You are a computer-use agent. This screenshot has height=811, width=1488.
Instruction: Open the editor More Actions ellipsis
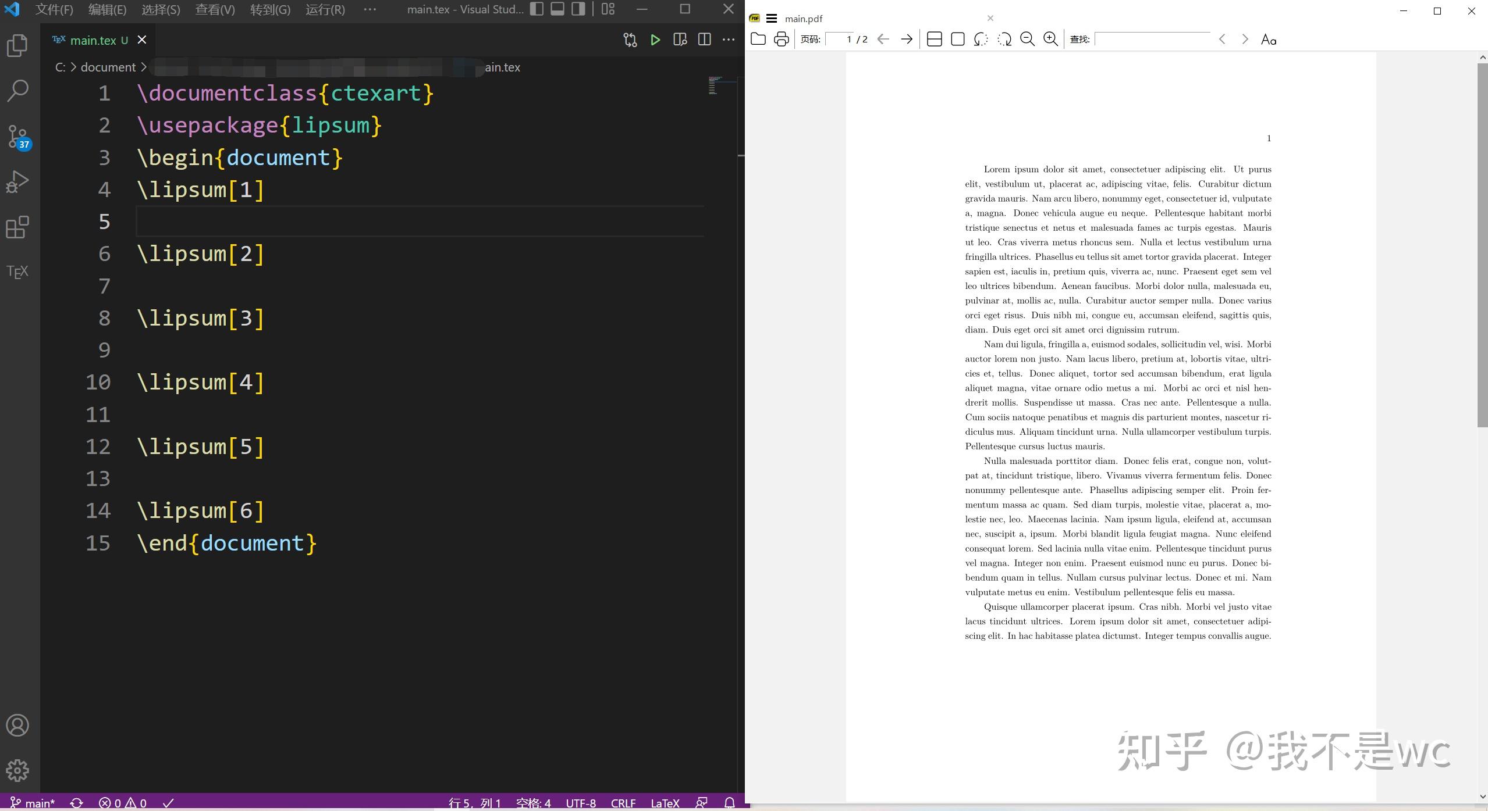729,40
